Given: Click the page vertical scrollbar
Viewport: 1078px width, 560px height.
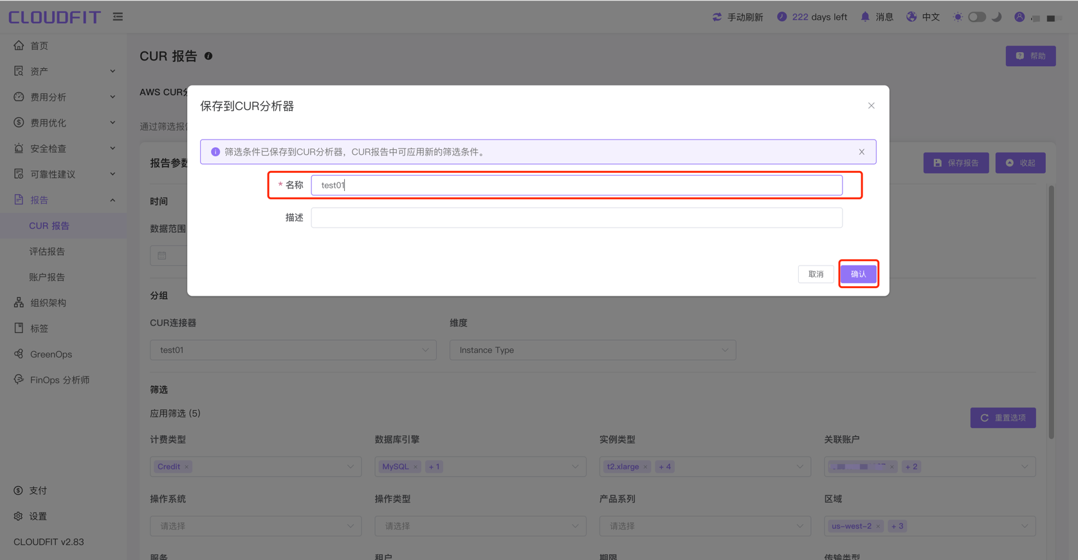Looking at the screenshot, I should click(1052, 312).
